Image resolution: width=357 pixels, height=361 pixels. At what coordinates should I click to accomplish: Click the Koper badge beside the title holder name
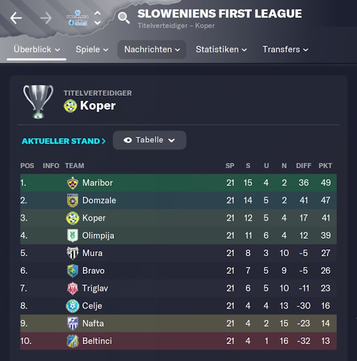pos(70,106)
